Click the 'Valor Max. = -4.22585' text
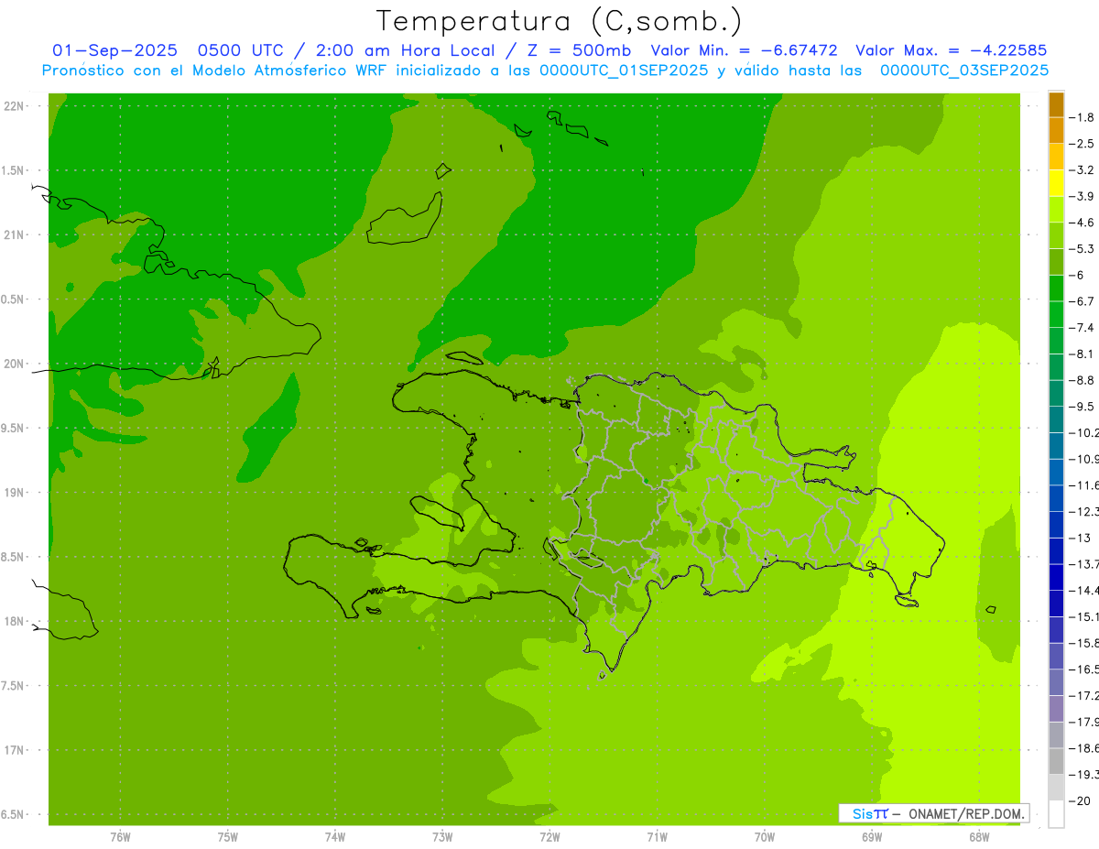Image resolution: width=1099 pixels, height=849 pixels. [951, 50]
